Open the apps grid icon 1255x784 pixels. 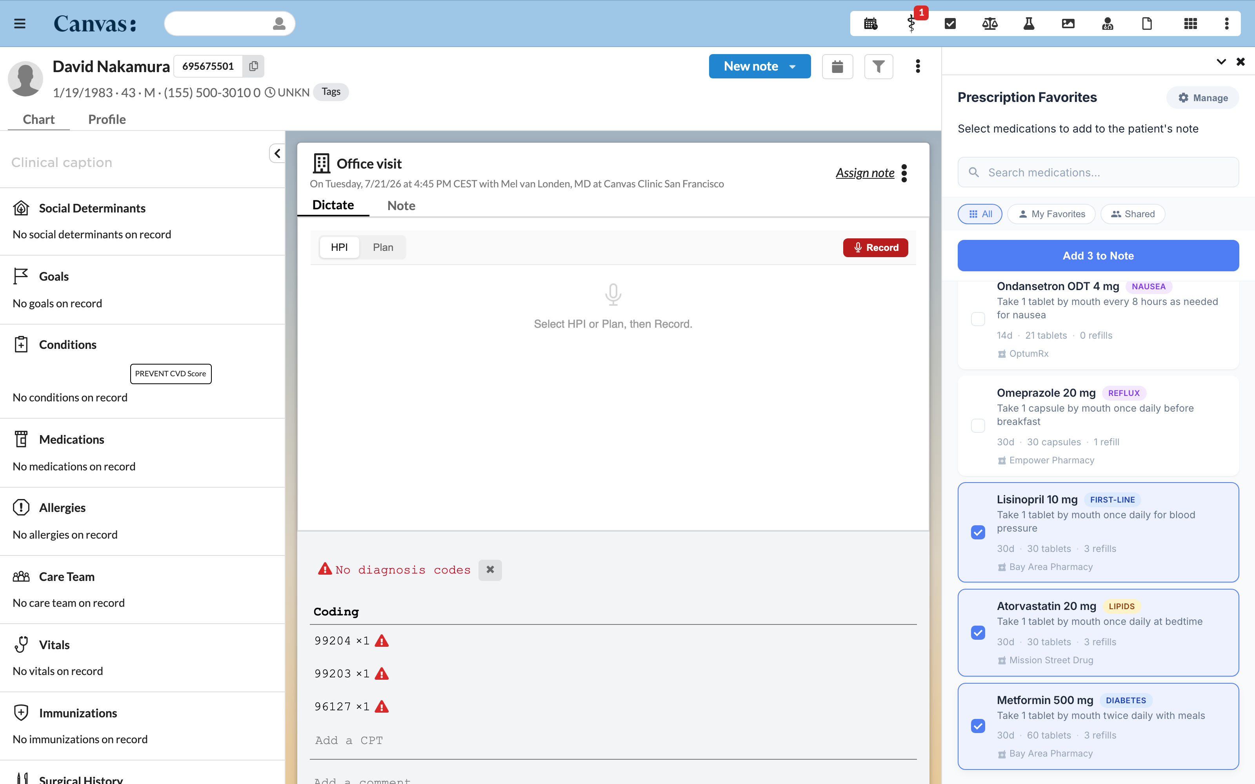[1191, 24]
